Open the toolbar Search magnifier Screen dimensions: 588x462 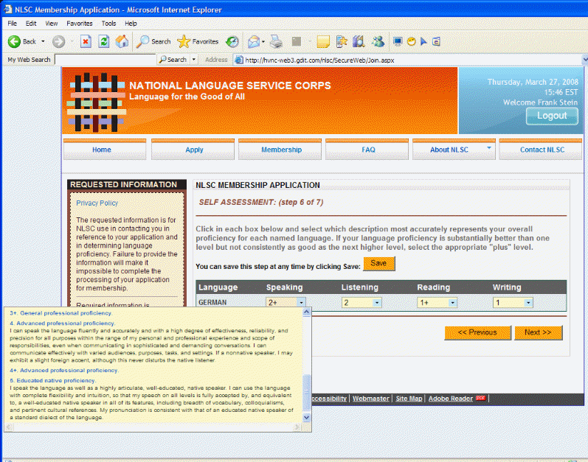153,41
